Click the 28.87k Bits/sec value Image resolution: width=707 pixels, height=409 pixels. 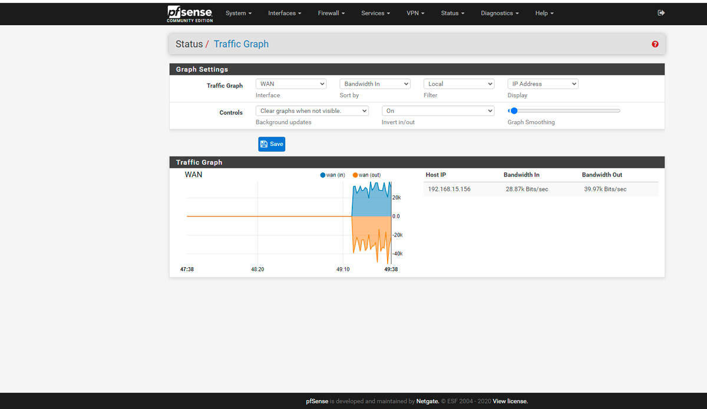pyautogui.click(x=527, y=189)
